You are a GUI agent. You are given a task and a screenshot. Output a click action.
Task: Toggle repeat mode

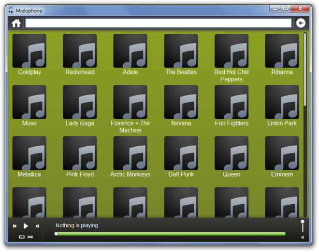22,237
